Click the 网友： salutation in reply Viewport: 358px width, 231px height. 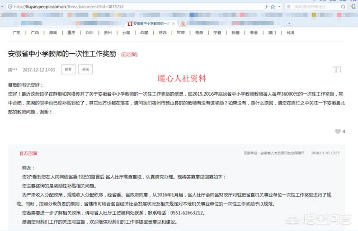pyautogui.click(x=29, y=168)
